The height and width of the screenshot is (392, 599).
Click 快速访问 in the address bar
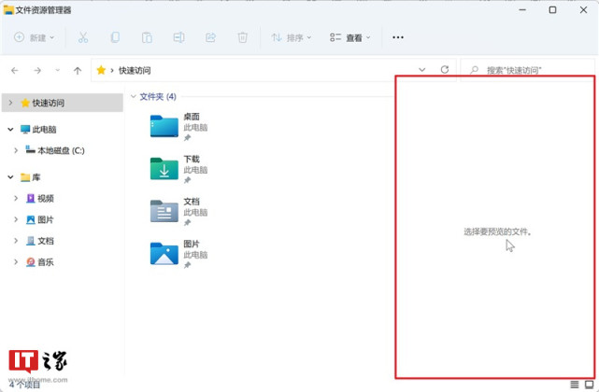(135, 70)
